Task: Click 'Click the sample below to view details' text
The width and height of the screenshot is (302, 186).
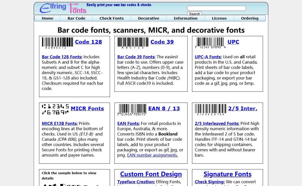Action: click(x=69, y=175)
